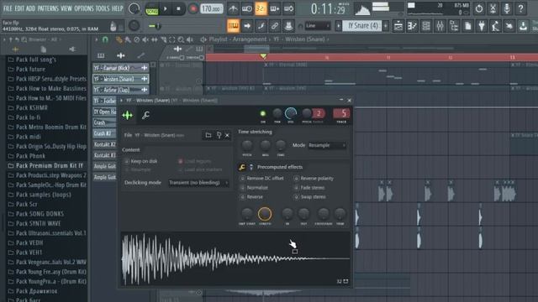Toggle Reverse option
Screen dimensions: 538x302
pyautogui.click(x=251, y=197)
